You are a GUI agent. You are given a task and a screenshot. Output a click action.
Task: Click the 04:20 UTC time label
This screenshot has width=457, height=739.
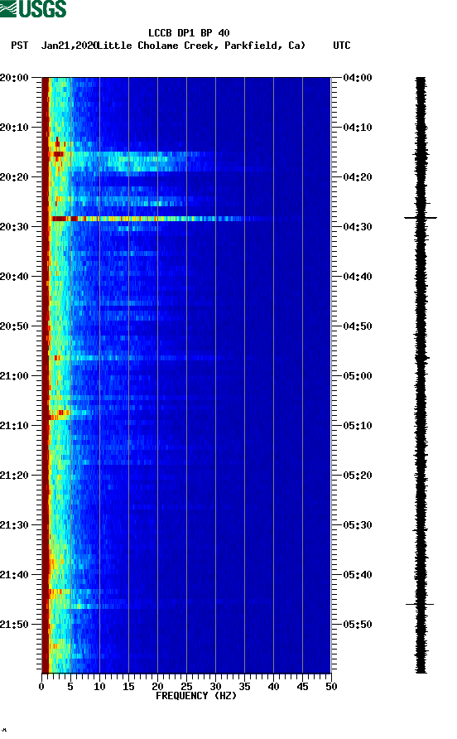358,177
